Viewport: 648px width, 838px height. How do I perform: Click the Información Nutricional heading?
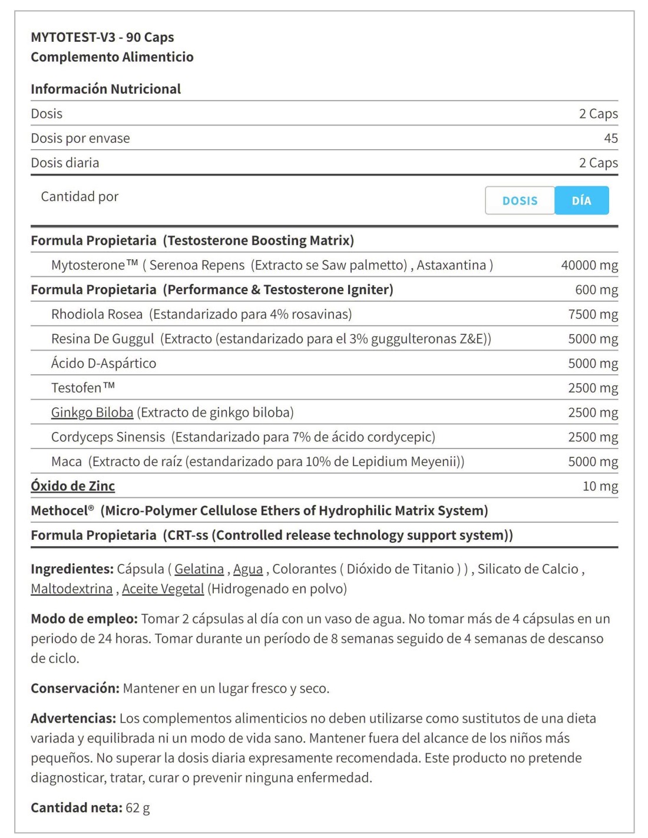(x=106, y=89)
